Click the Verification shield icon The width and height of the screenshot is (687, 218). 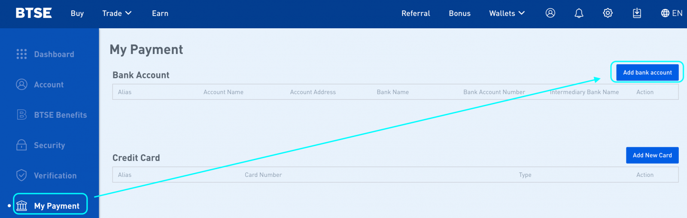[x=21, y=175]
